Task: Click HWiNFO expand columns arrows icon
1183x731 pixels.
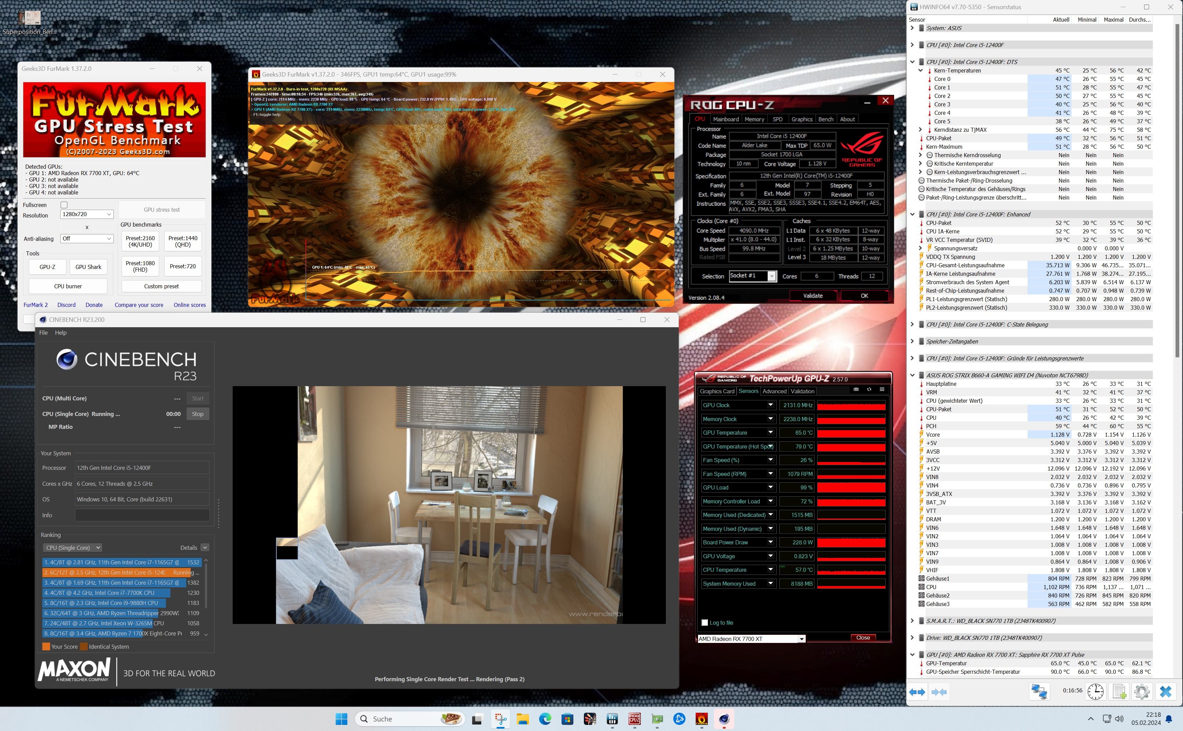Action: [917, 692]
